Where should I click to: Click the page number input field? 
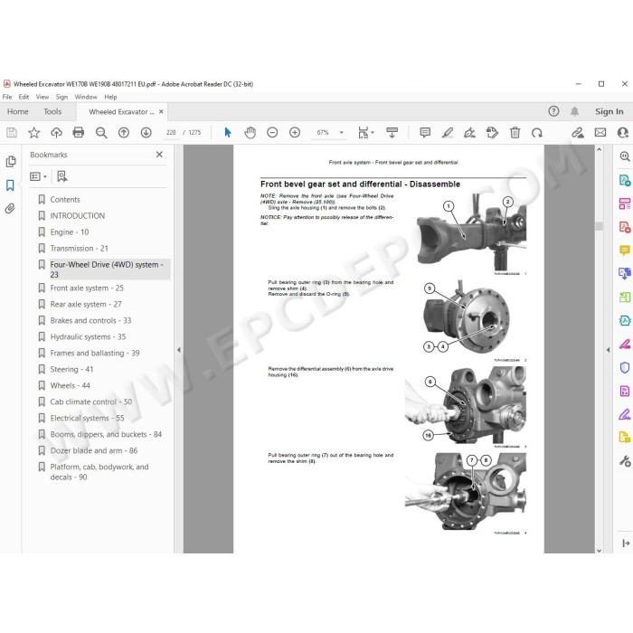[x=171, y=132]
